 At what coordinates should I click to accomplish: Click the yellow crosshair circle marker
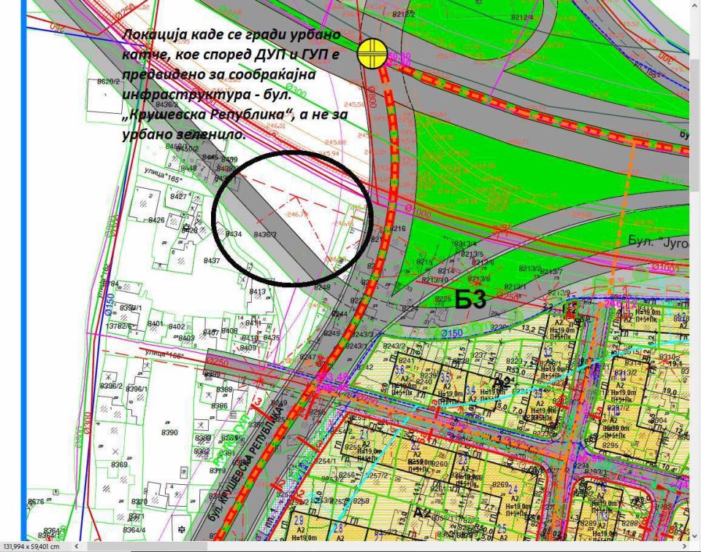click(x=372, y=54)
